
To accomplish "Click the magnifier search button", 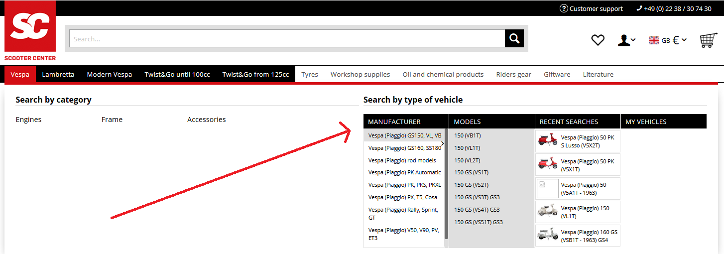I will [514, 38].
